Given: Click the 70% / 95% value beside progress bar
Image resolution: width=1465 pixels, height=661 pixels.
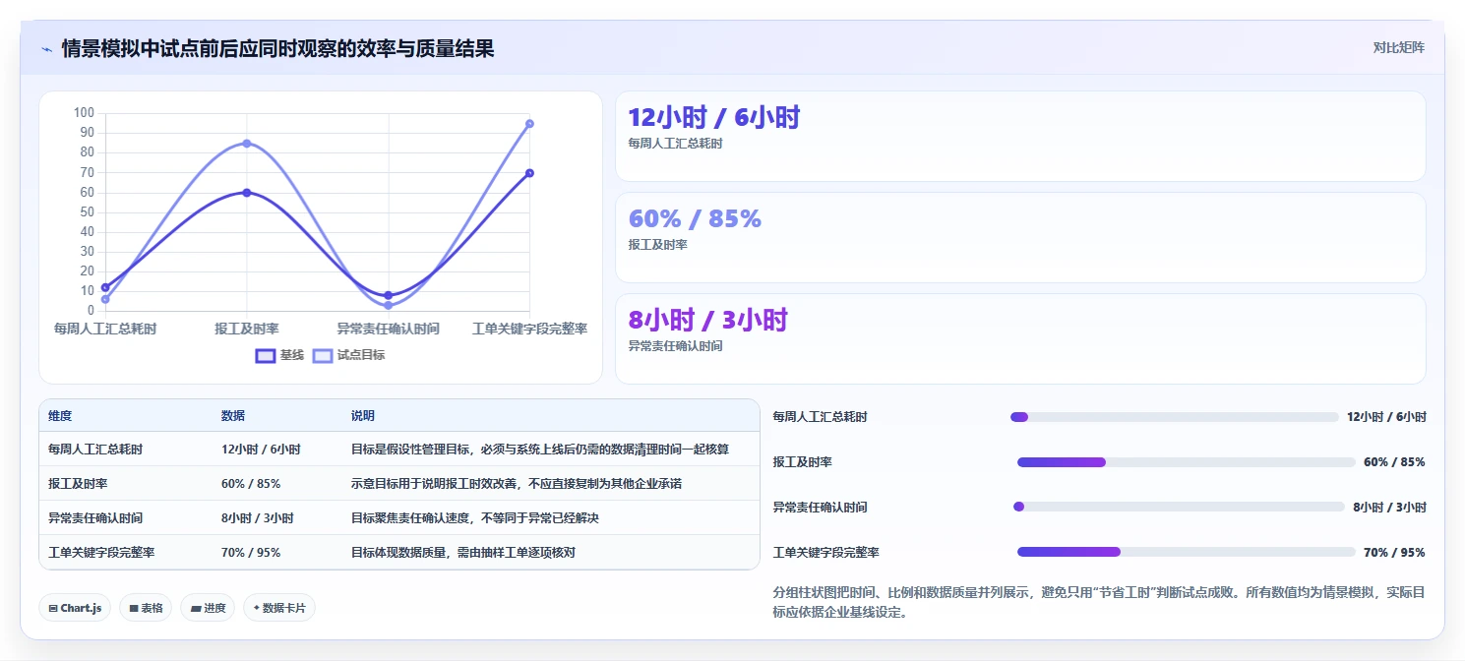Looking at the screenshot, I should 1394,553.
